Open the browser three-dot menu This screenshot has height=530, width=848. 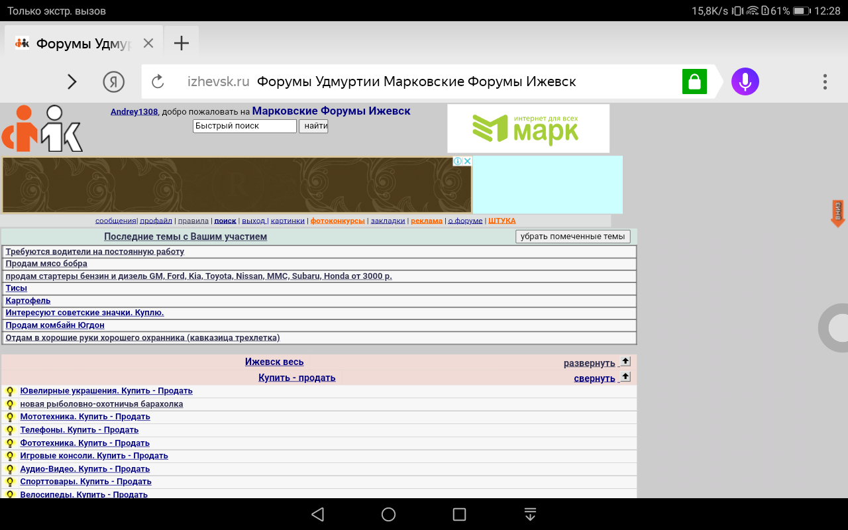point(825,81)
